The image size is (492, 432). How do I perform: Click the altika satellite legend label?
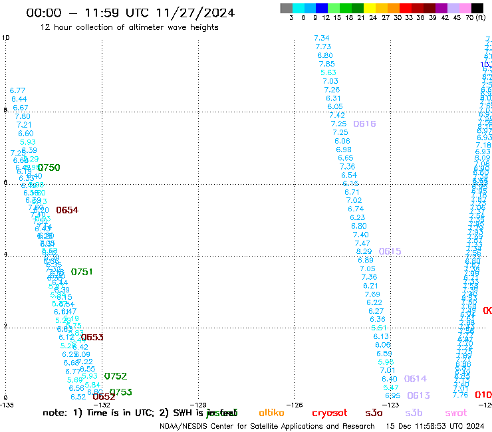coord(271,413)
